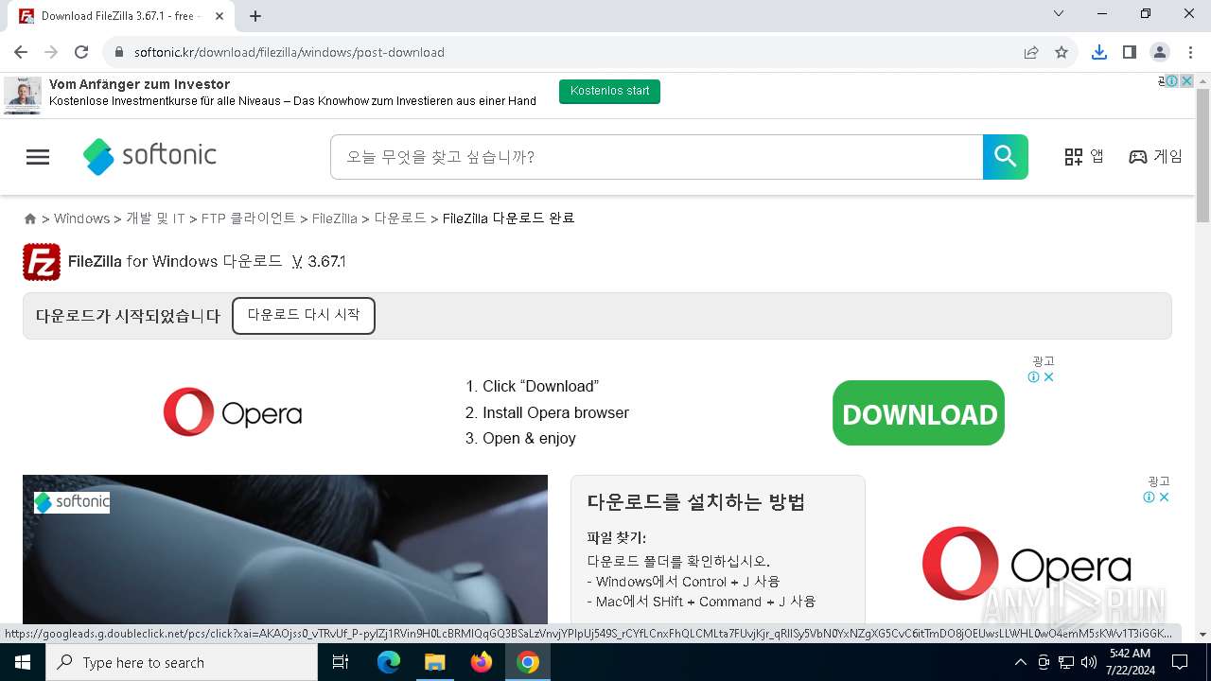Switch to Chrome in taskbar
The height and width of the screenshot is (681, 1211).
[x=528, y=662]
